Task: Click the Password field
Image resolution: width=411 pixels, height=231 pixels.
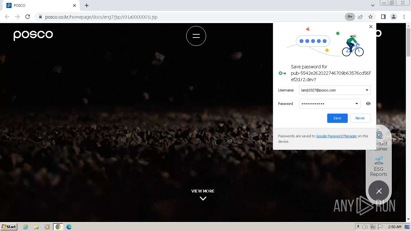Action: pyautogui.click(x=329, y=104)
